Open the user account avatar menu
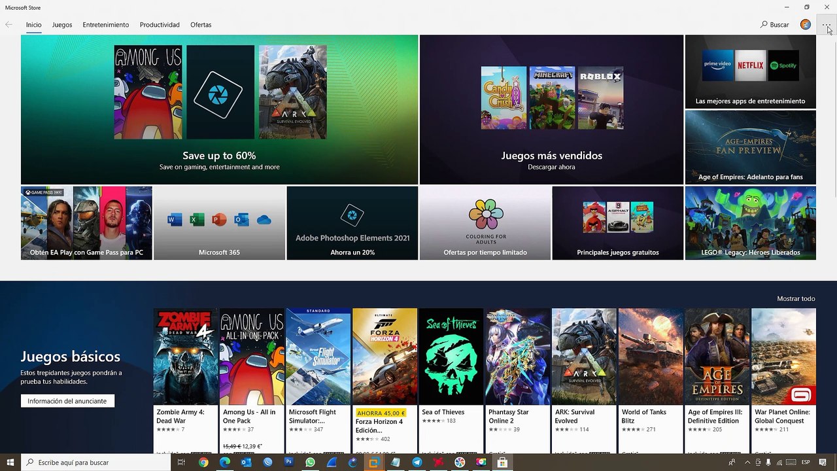Viewport: 837px width, 471px height. click(x=806, y=25)
